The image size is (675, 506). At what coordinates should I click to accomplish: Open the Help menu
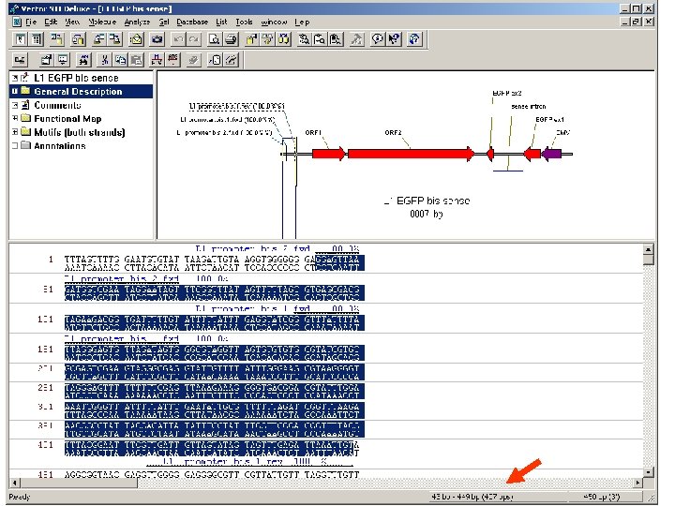pos(302,22)
